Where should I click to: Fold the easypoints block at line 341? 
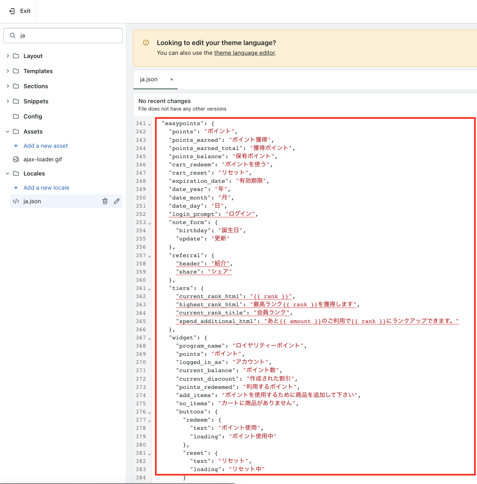150,124
